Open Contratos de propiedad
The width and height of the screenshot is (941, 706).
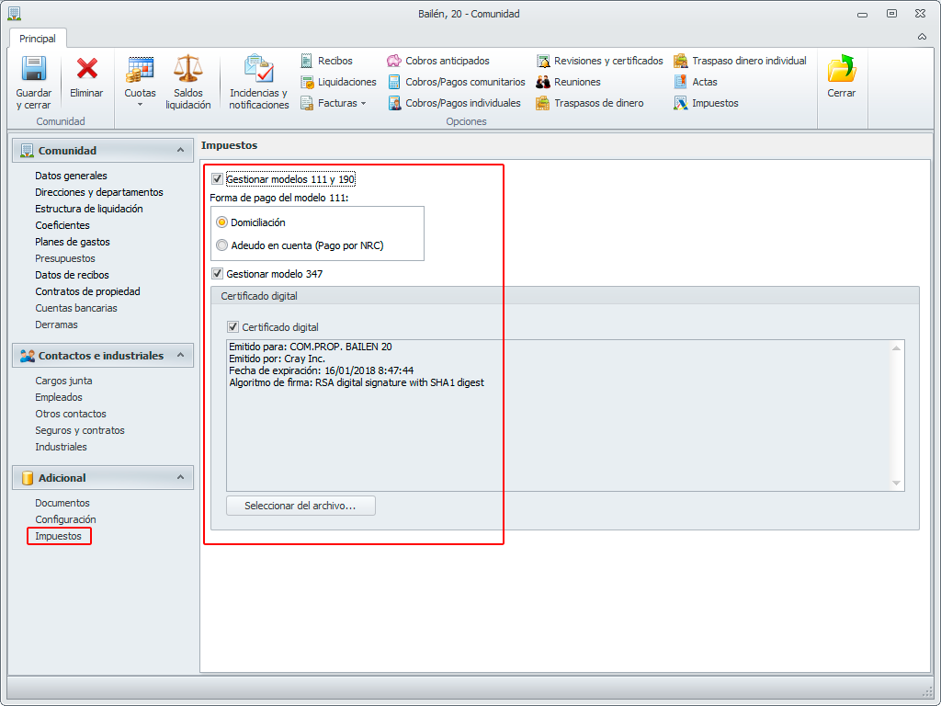87,291
